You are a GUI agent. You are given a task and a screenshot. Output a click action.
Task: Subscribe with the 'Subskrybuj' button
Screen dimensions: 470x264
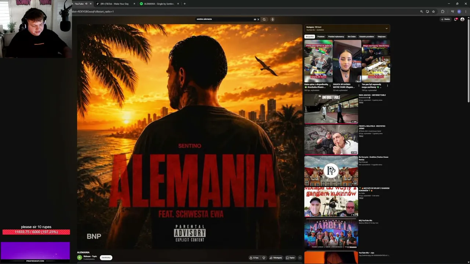coord(106,257)
